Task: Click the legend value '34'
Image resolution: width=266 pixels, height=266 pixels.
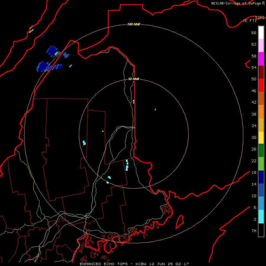Action: click(254, 126)
